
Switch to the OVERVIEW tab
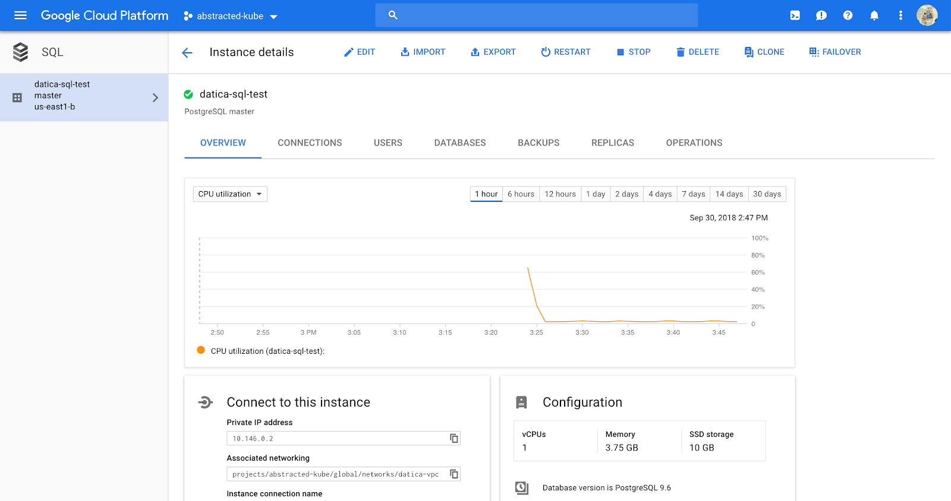coord(223,143)
